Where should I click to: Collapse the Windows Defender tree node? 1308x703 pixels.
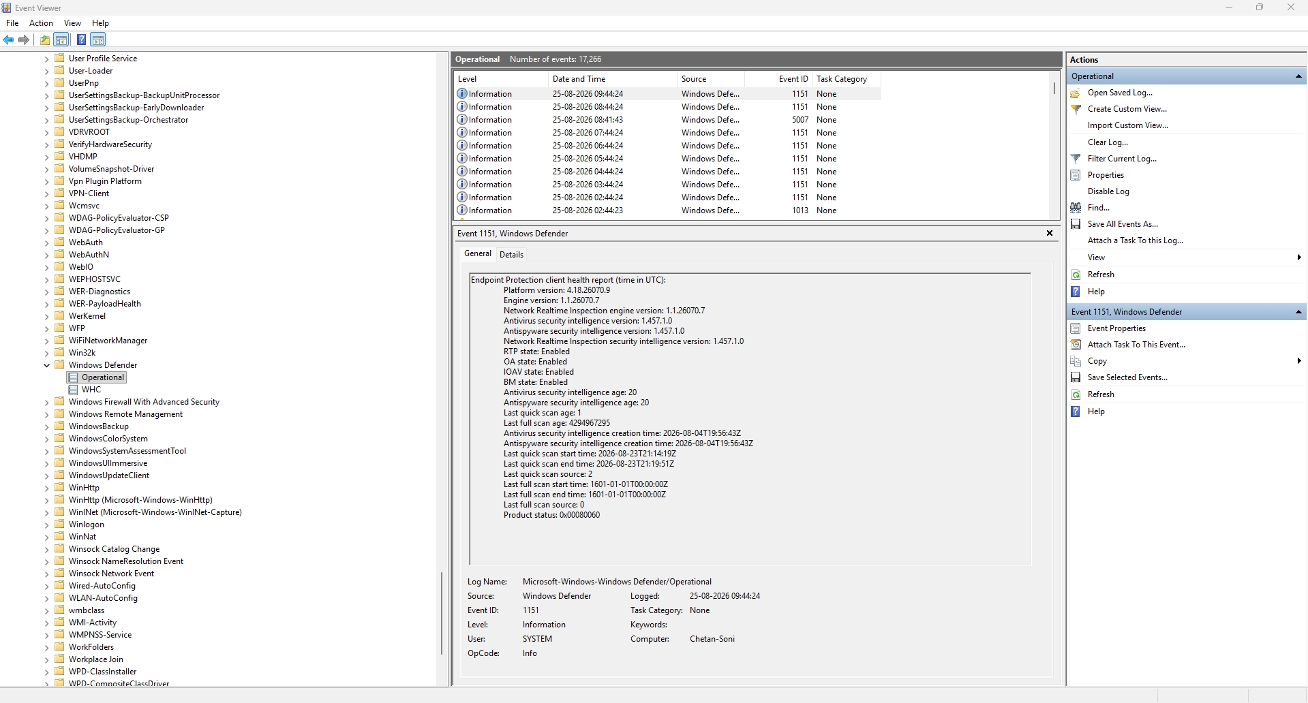[x=46, y=365]
